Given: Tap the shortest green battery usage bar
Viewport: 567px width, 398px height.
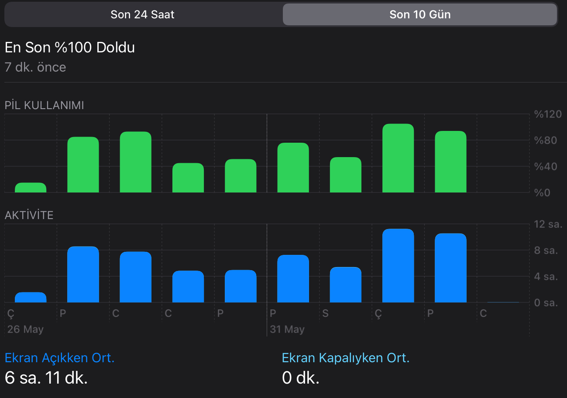Looking at the screenshot, I should point(31,188).
